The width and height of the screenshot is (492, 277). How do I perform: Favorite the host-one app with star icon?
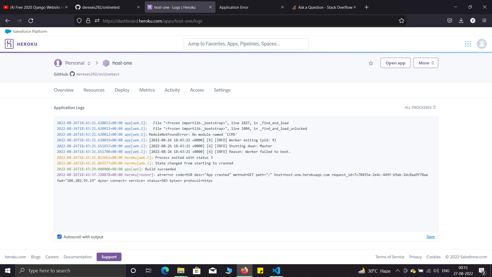371,63
